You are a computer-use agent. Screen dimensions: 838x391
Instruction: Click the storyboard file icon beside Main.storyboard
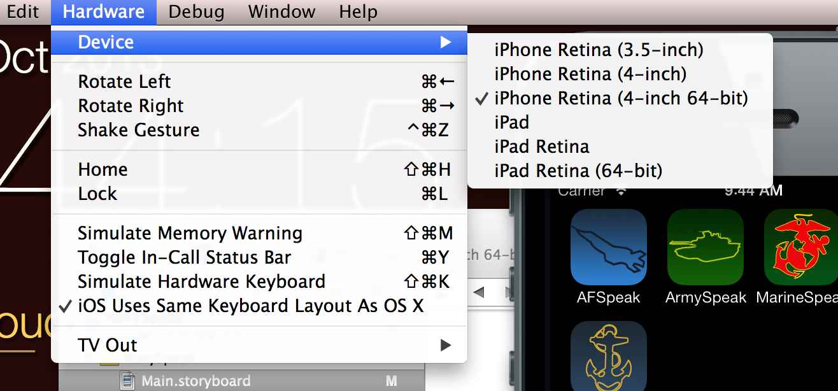[x=127, y=381]
